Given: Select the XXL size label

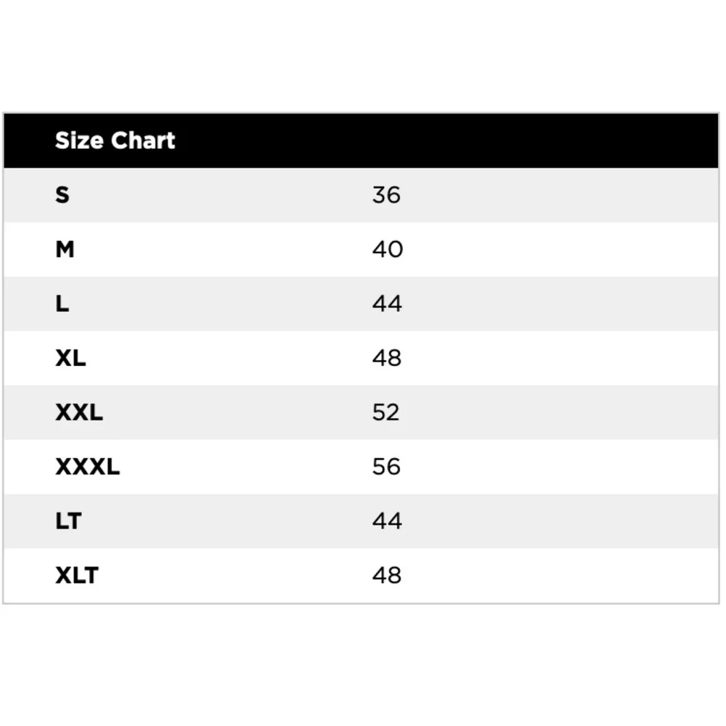Looking at the screenshot, I should click(78, 412).
